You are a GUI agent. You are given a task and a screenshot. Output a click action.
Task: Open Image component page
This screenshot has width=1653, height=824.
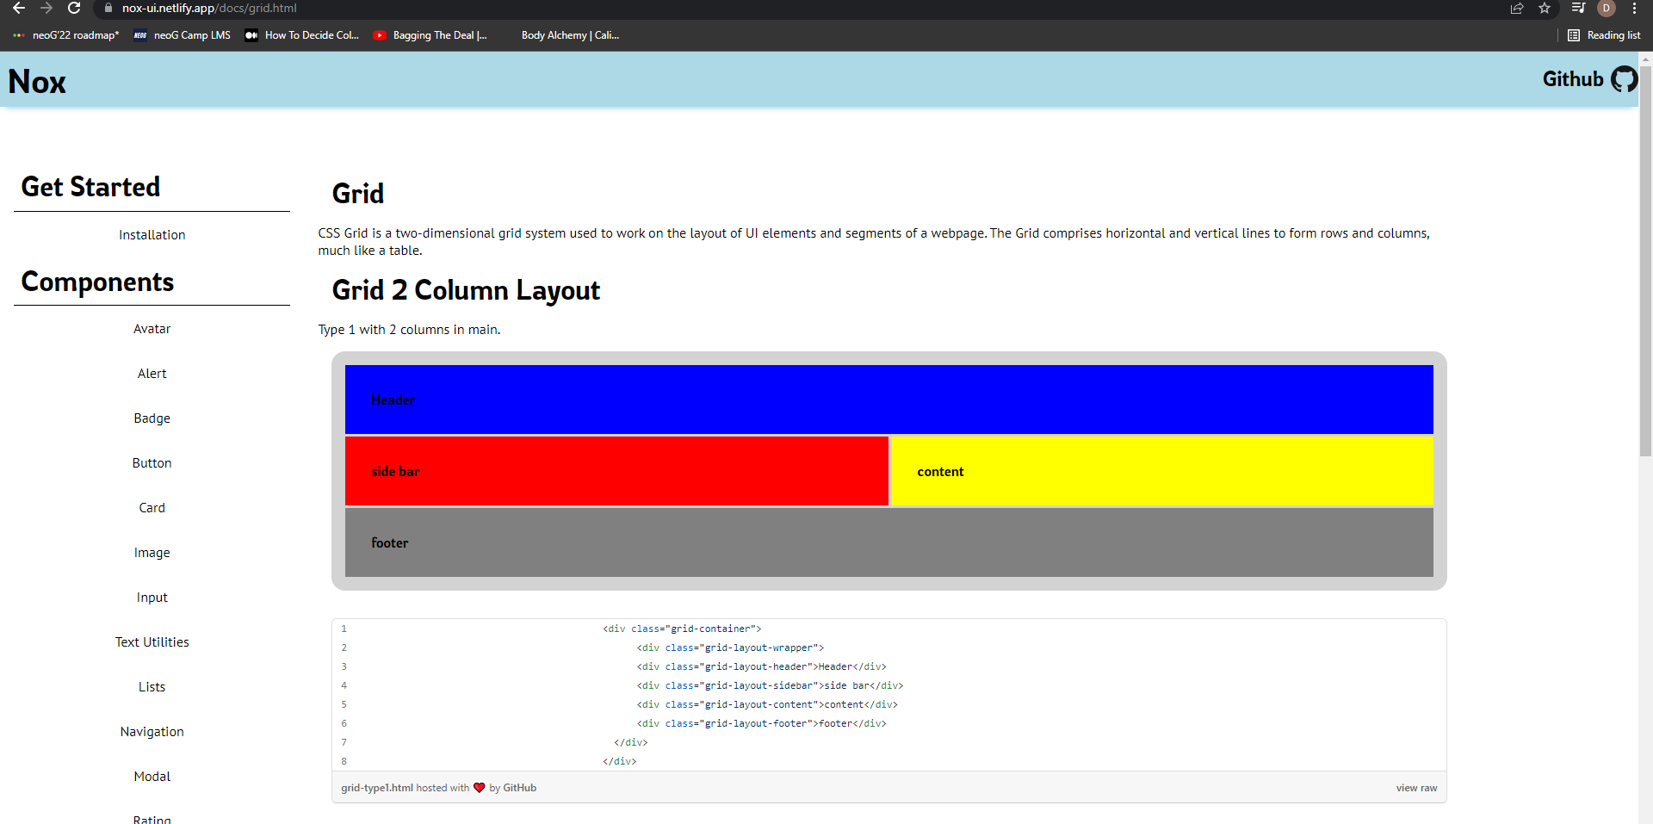[152, 553]
